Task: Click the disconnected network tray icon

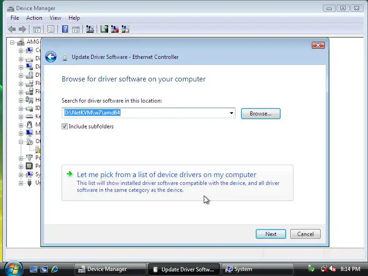Action: 324,269
